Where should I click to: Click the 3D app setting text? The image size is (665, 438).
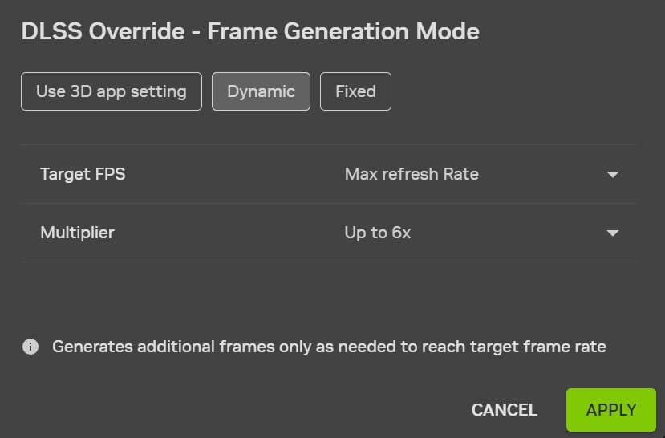[128, 91]
